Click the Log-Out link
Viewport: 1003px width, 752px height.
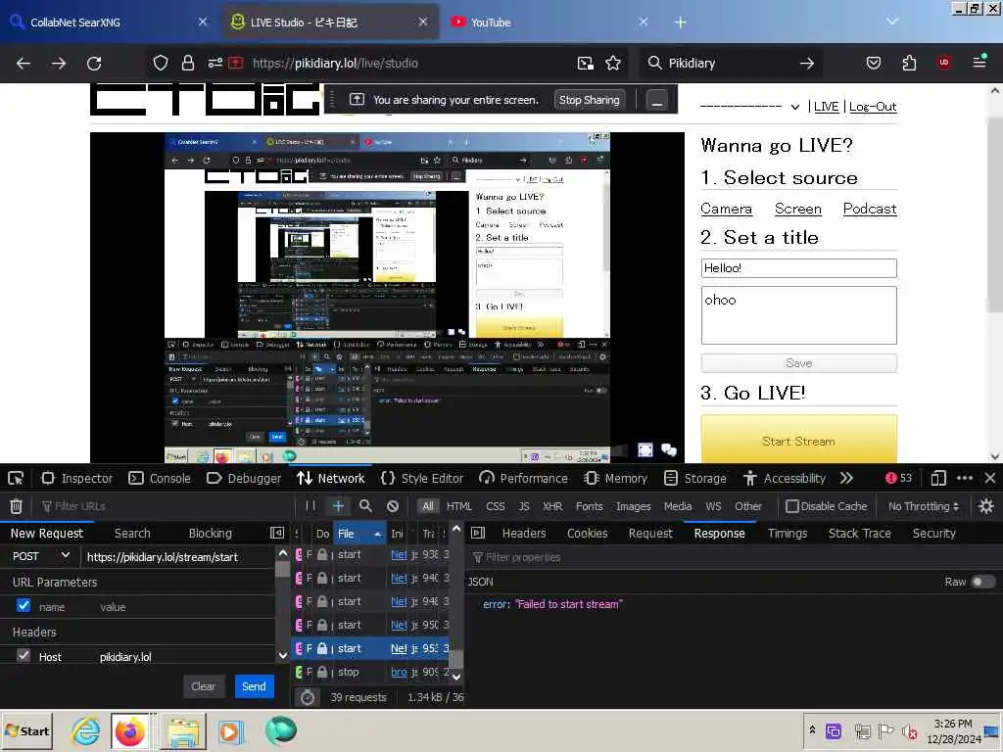click(873, 108)
